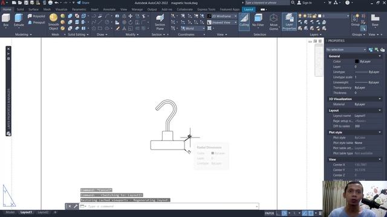Click the command line customize wrench icon
Viewport: 387px width, 217px height.
pos(76,206)
